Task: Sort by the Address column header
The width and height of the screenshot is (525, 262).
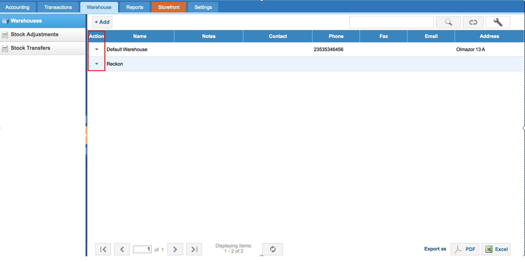Action: coord(490,36)
